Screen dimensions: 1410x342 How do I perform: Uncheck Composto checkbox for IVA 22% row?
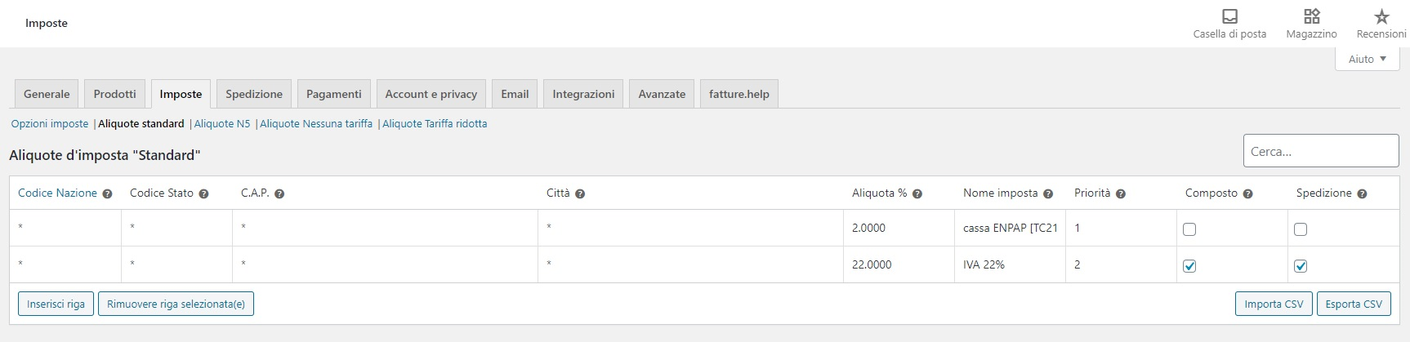pos(1189,266)
